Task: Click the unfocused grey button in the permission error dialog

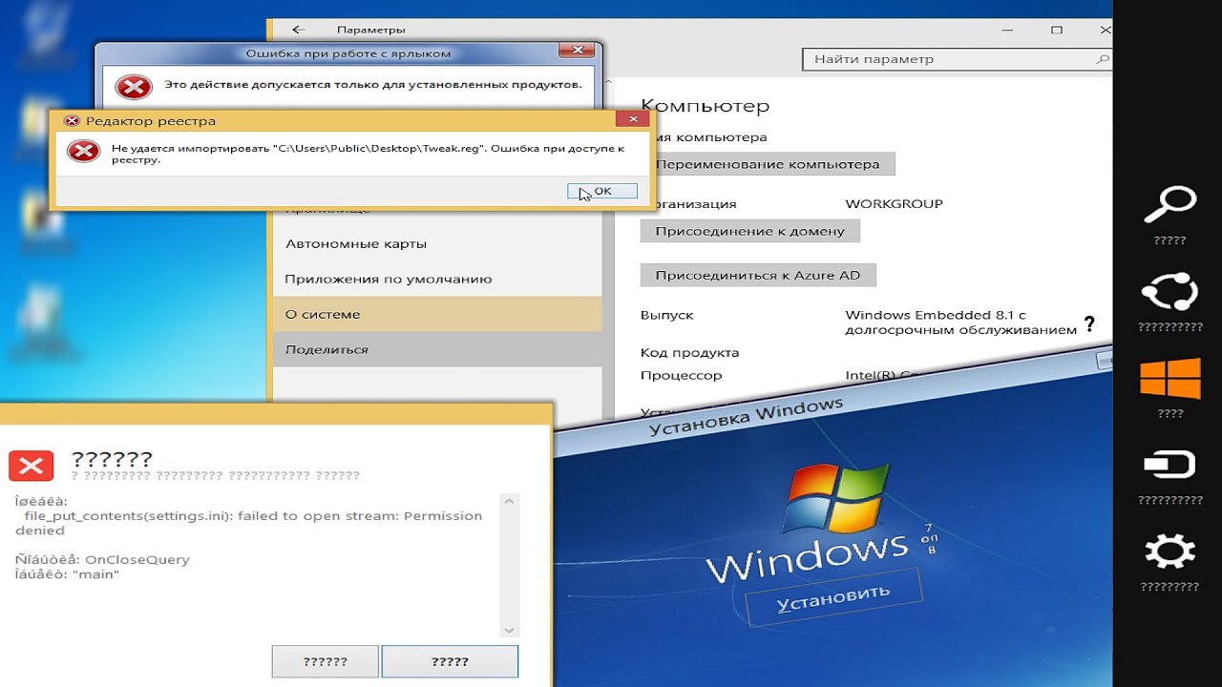Action: coord(325,661)
